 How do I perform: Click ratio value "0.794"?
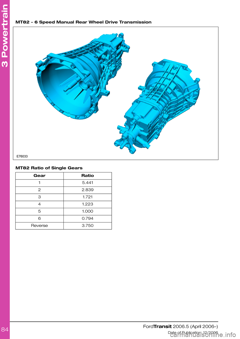coord(87,219)
